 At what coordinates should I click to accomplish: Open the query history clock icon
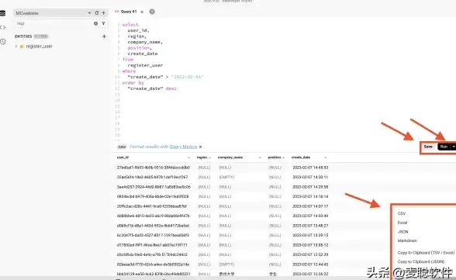(x=2, y=42)
